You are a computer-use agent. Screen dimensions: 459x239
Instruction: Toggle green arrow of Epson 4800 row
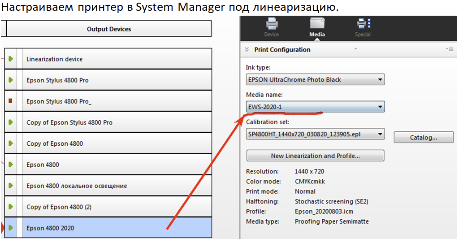[x=11, y=164]
